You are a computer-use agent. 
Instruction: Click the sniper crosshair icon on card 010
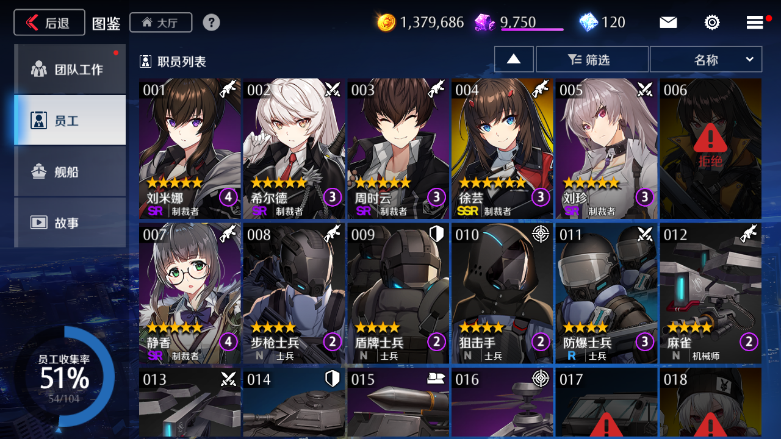point(541,234)
